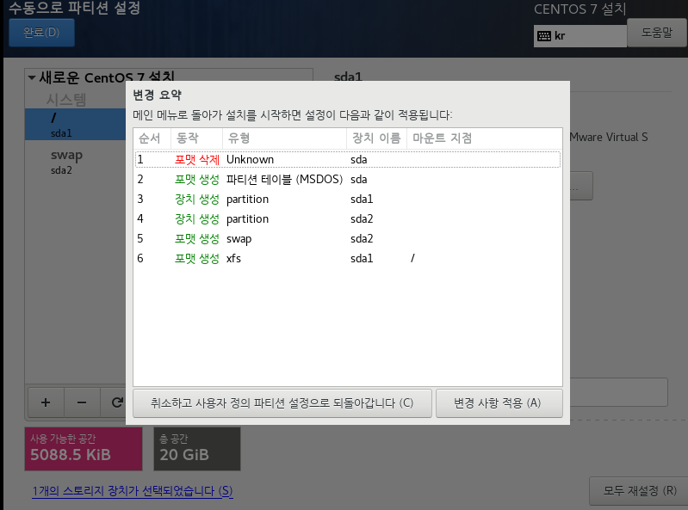Select row 5 포맷 생성 swap
Image resolution: width=688 pixels, height=510 pixels.
348,238
